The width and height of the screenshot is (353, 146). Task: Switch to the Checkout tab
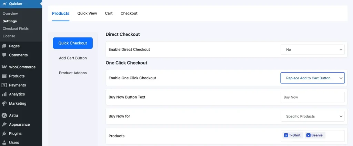tap(129, 13)
